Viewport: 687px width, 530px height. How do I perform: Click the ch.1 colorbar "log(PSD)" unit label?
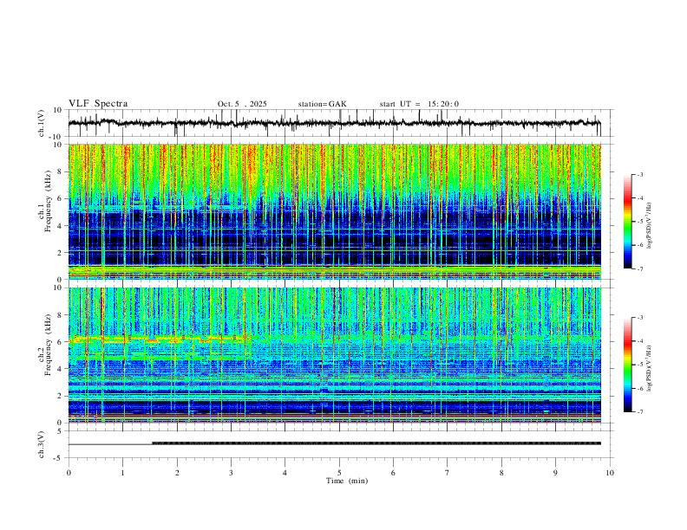[x=650, y=225]
